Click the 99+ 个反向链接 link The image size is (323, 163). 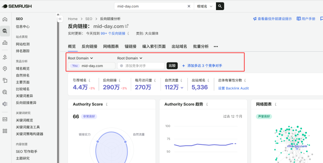coord(113,33)
